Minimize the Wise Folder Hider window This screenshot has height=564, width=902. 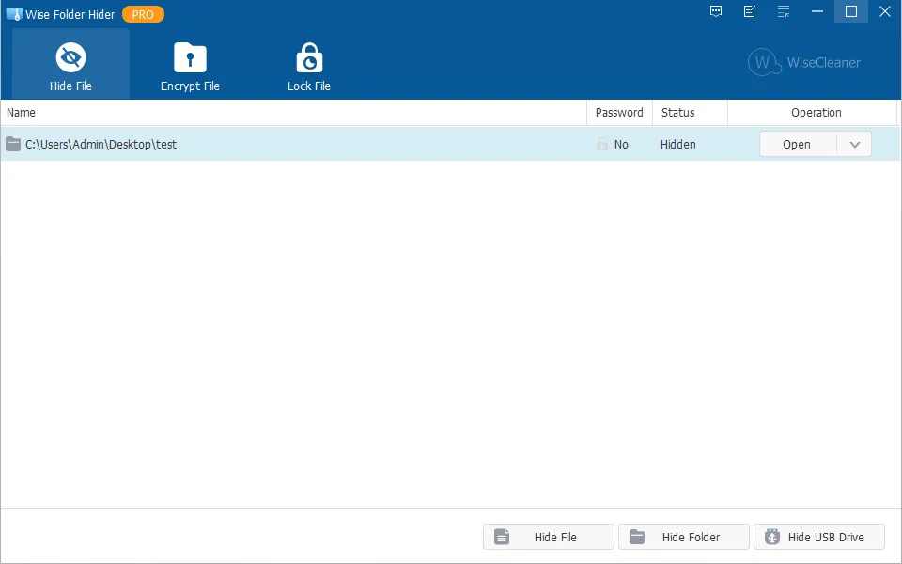tap(817, 11)
